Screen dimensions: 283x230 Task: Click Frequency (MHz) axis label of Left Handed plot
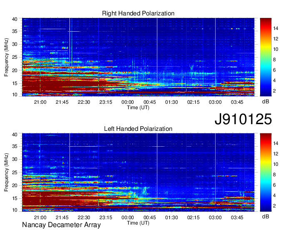tap(6, 172)
